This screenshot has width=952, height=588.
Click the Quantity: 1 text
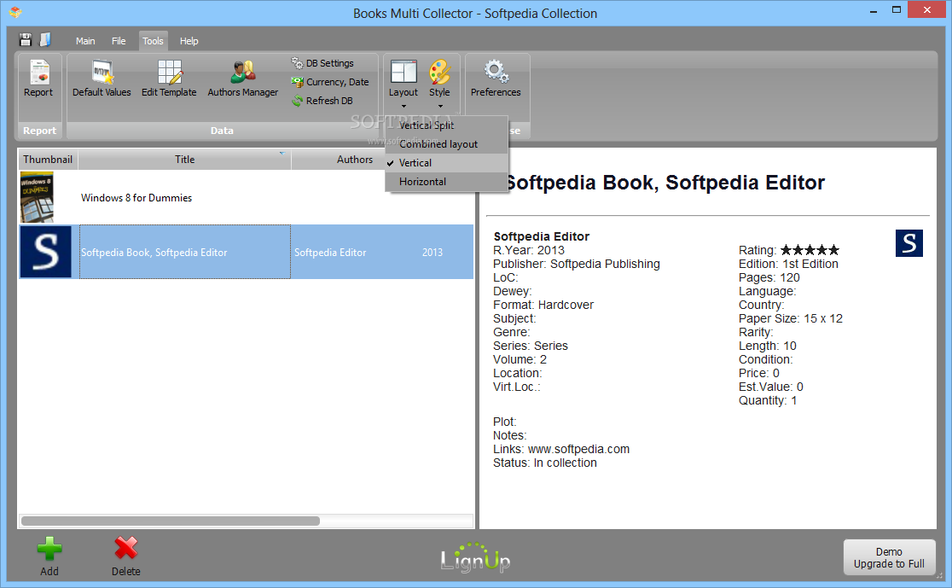[768, 400]
